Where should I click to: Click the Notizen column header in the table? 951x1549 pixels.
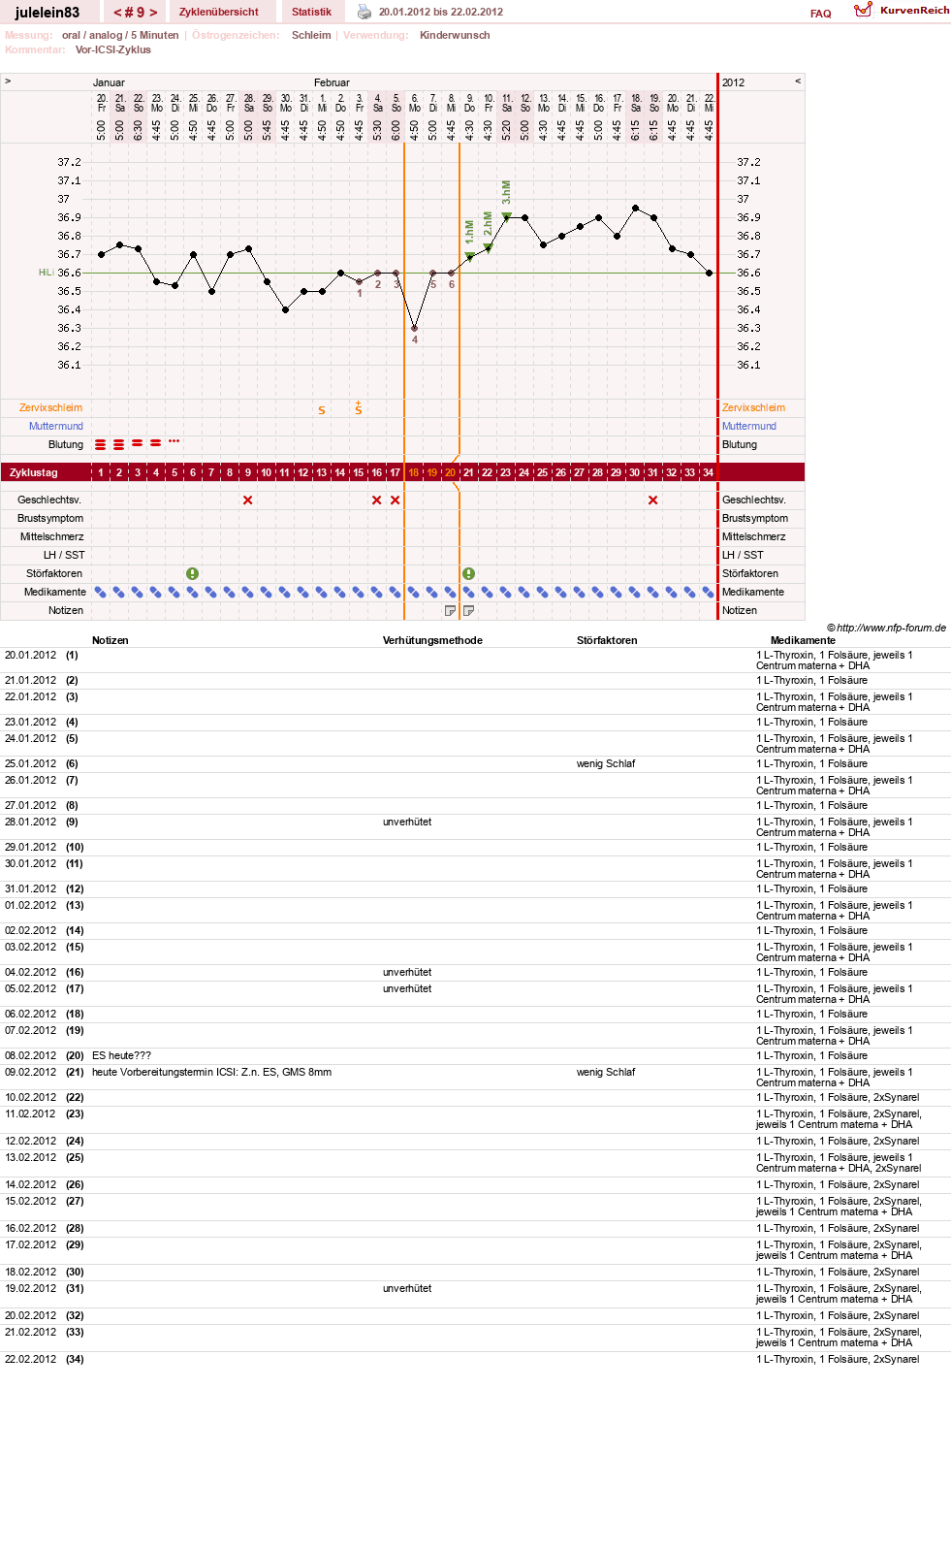[x=111, y=641]
